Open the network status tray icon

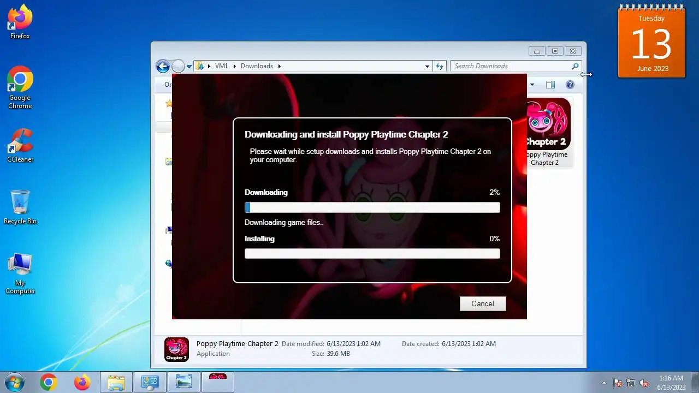[631, 383]
